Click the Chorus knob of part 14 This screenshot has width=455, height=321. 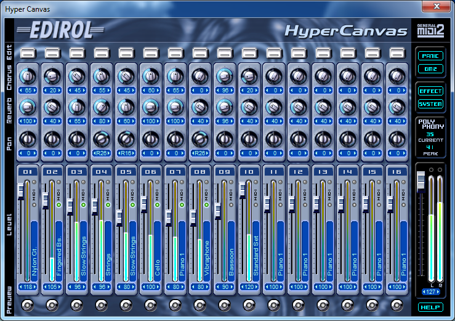(348, 76)
